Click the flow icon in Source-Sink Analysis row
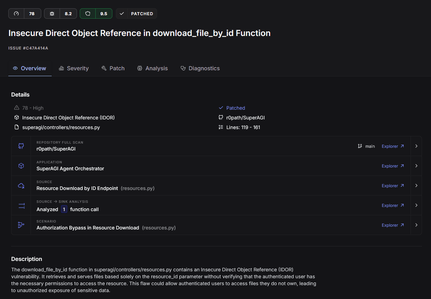This screenshot has width=431, height=299. [x=21, y=206]
